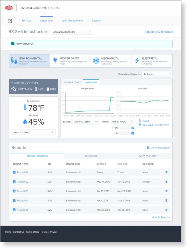The width and height of the screenshot is (188, 249).
Task: Click the Policies footer link
Action: (45, 232)
